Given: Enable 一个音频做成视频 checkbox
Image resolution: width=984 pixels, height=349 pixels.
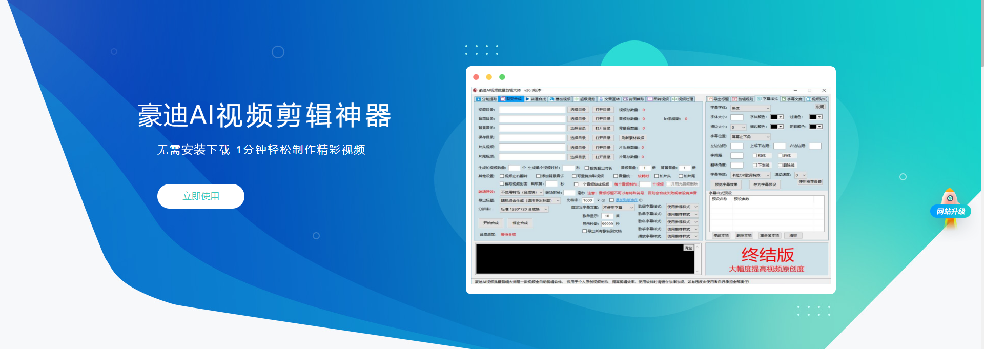Looking at the screenshot, I should coord(576,184).
